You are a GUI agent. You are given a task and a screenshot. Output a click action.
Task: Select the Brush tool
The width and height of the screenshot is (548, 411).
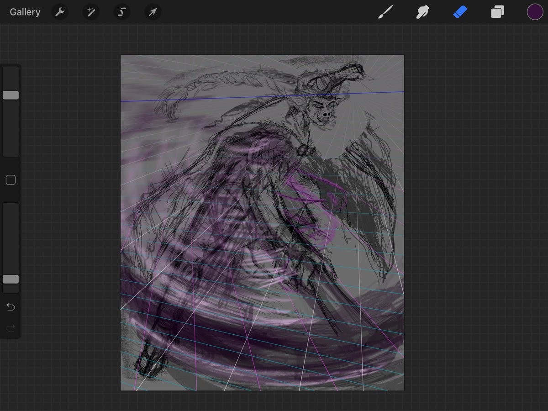(385, 12)
